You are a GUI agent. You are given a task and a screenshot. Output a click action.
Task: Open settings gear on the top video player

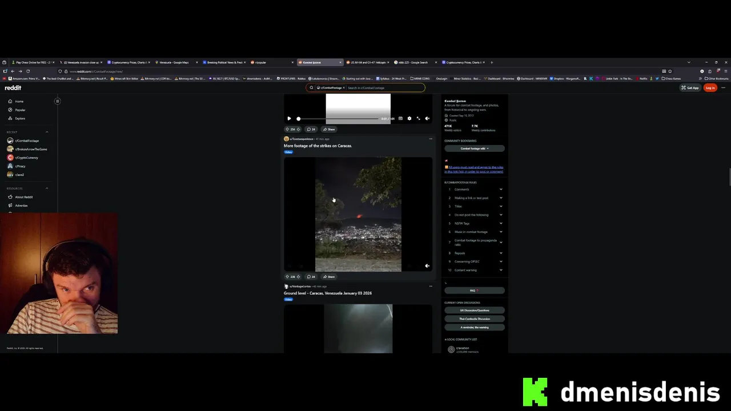coord(409,119)
